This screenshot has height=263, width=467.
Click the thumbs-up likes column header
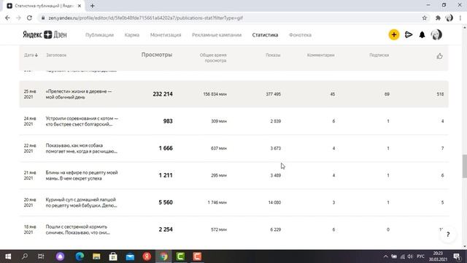439,56
